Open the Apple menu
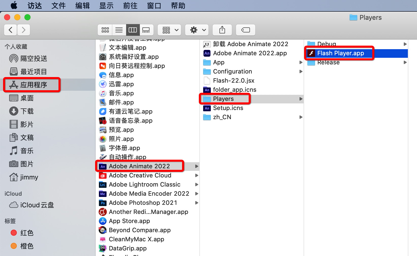 (x=14, y=5)
